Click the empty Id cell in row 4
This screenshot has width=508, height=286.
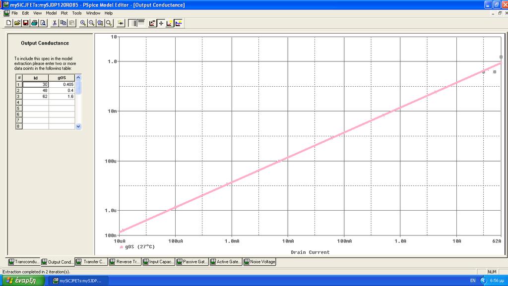click(35, 102)
